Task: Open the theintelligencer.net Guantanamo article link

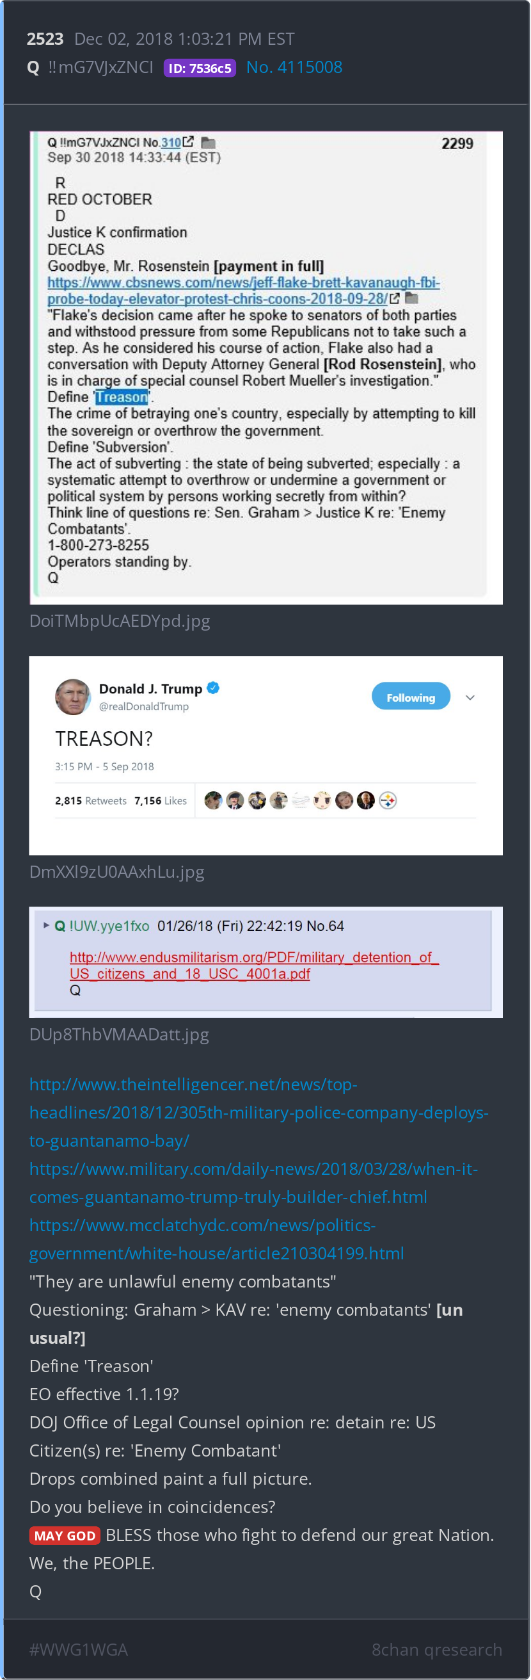Action: 258,1112
